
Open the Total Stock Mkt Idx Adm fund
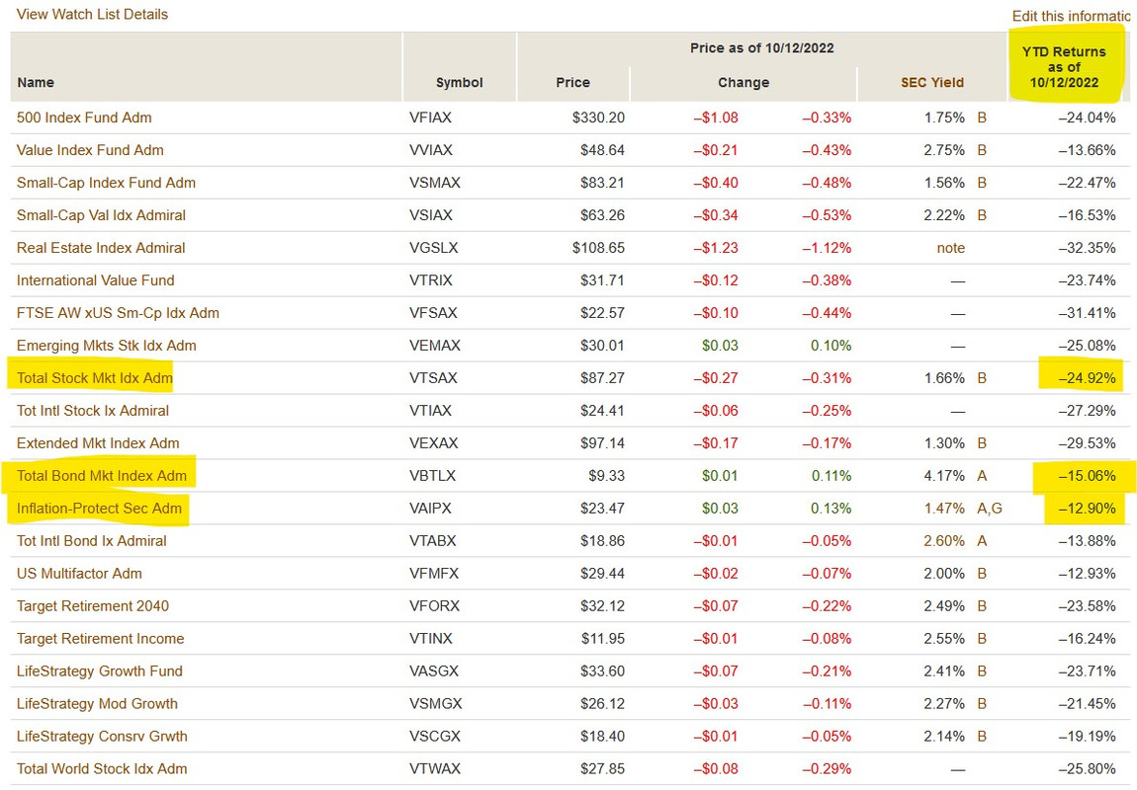[94, 378]
